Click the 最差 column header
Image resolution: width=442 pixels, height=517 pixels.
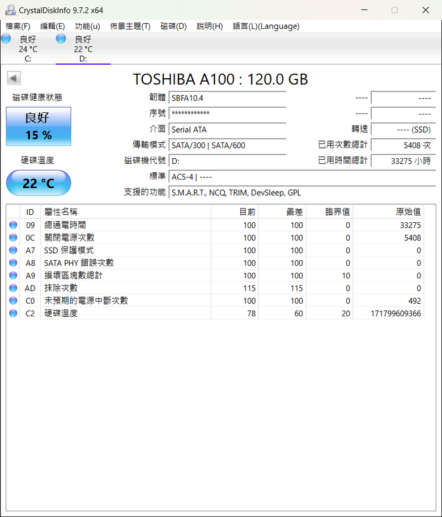click(282, 211)
